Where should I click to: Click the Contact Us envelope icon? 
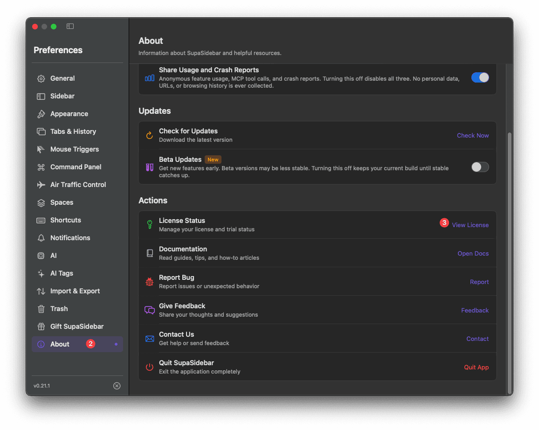(x=150, y=339)
